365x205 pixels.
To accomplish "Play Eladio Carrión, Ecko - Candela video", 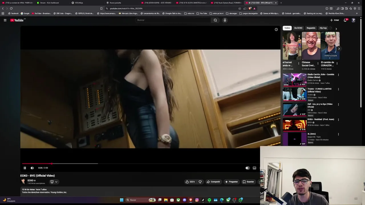I will click(x=295, y=79).
